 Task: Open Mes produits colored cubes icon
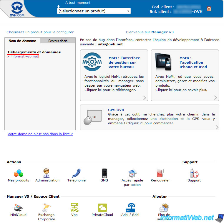(19, 173)
